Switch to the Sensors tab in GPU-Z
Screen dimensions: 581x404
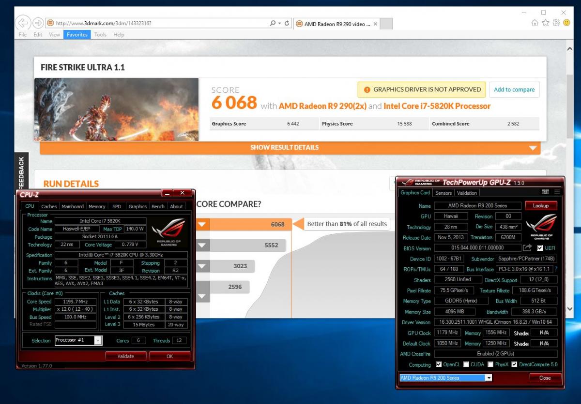443,193
